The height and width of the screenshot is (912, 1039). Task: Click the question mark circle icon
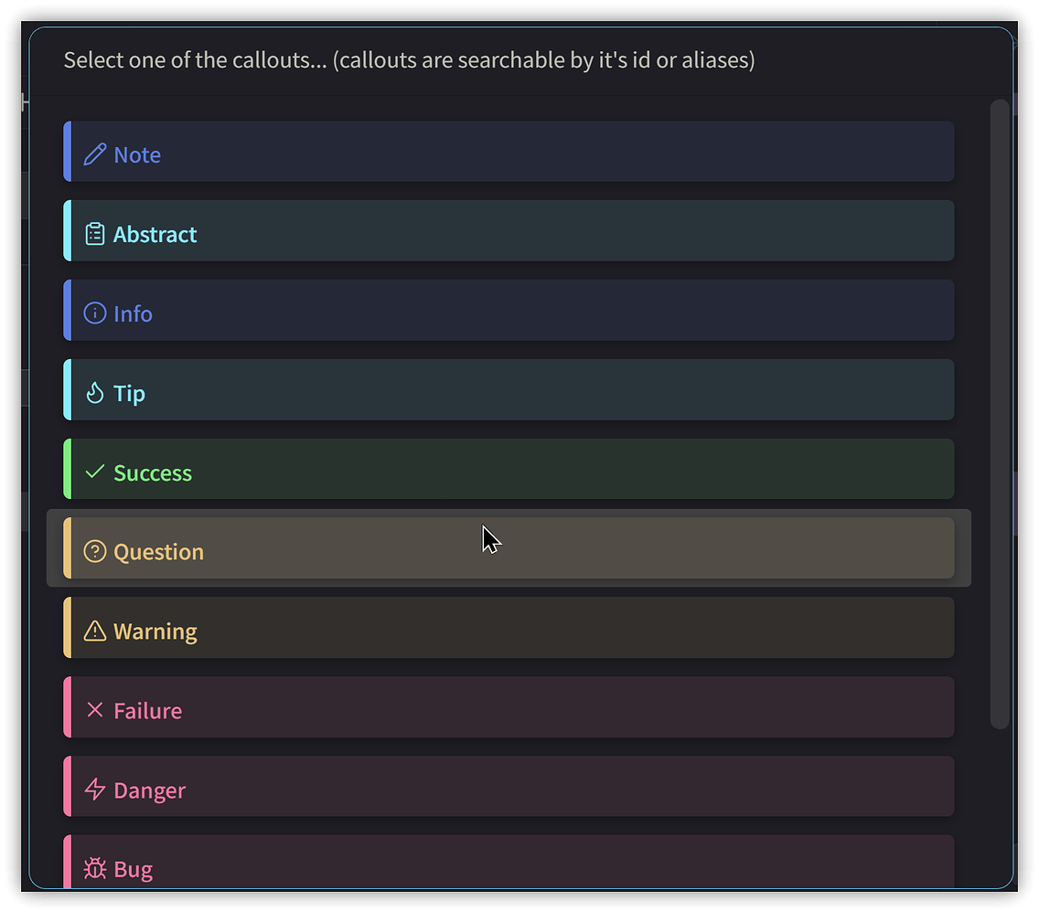[94, 551]
